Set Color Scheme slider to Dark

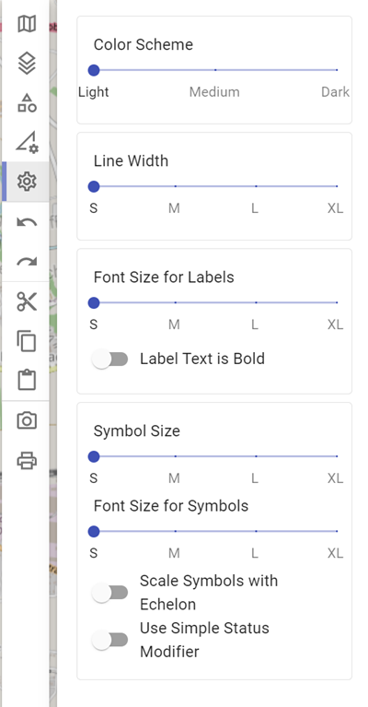[337, 70]
